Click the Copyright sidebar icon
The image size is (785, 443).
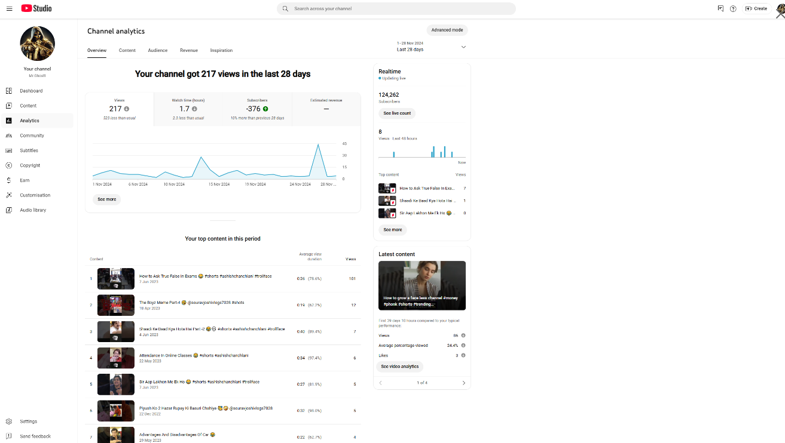8,165
